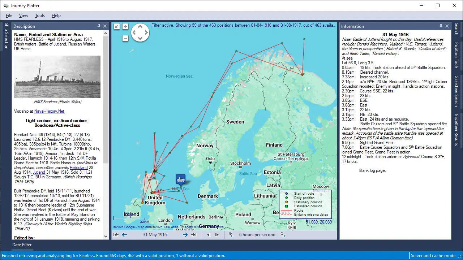Close the Description panel
The width and height of the screenshot is (463, 260).
105,26
